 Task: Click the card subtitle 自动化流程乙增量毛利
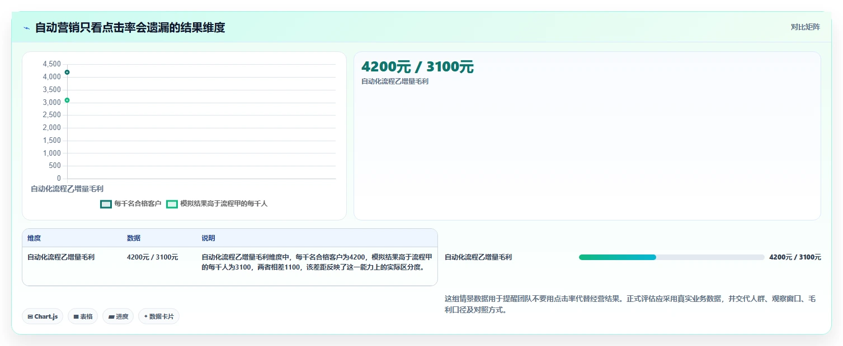click(395, 81)
